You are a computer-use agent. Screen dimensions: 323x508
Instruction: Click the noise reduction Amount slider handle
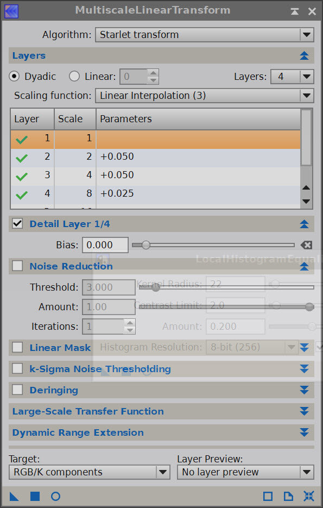(309, 306)
